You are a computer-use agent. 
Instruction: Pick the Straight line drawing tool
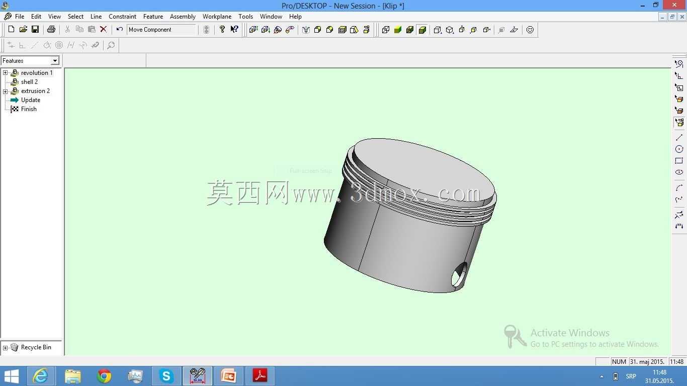point(679,137)
